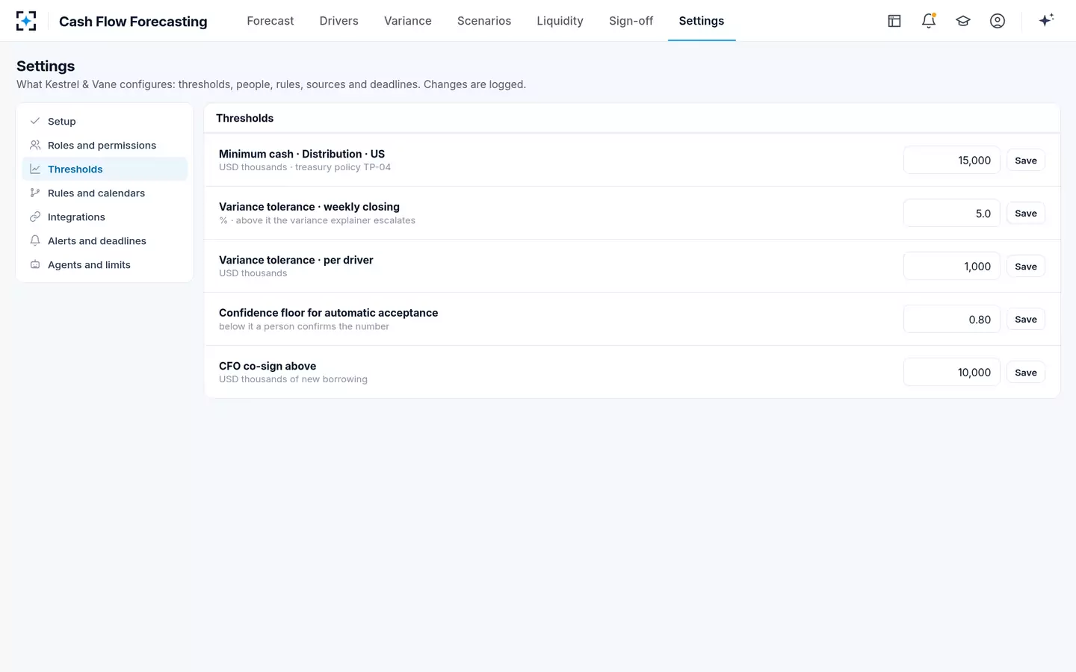The width and height of the screenshot is (1076, 672).
Task: Launch the sparkle AI assistant icon
Action: (x=1046, y=20)
